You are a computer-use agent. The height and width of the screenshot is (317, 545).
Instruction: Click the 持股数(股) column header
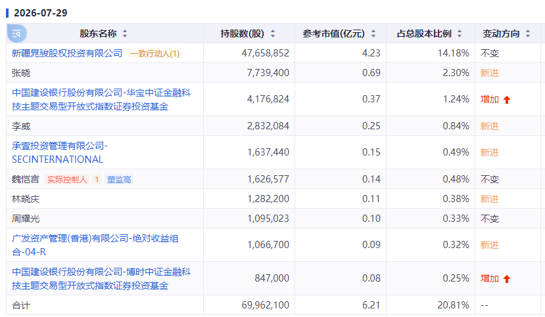tap(243, 33)
